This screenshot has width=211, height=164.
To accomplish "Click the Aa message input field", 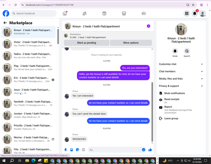I will tap(115, 150).
